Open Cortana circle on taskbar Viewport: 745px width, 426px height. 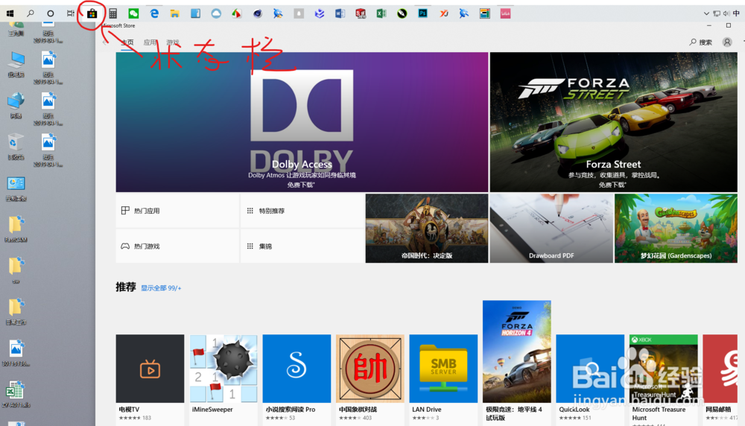[51, 13]
